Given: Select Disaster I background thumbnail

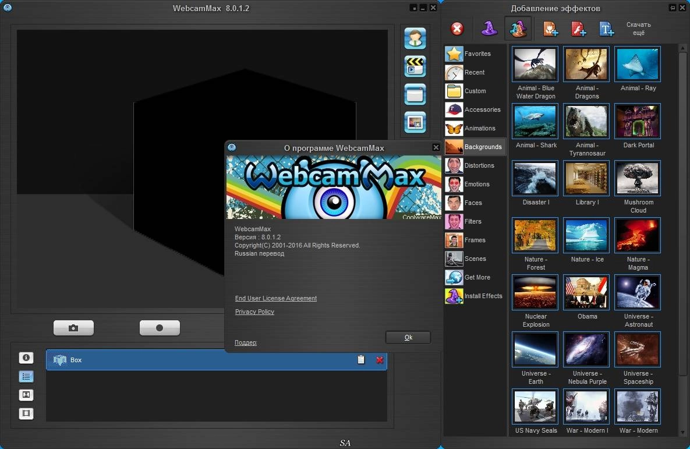Looking at the screenshot, I should 535,178.
